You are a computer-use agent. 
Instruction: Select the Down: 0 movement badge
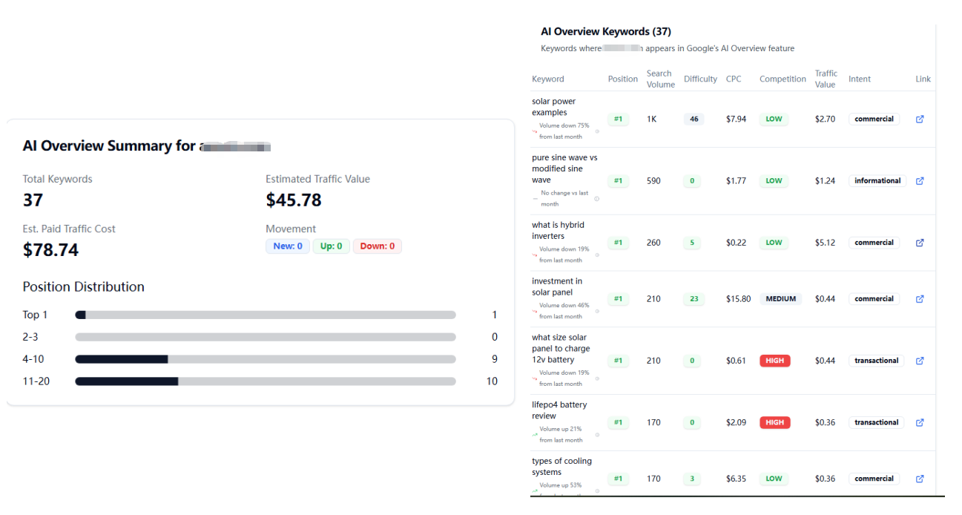[377, 246]
